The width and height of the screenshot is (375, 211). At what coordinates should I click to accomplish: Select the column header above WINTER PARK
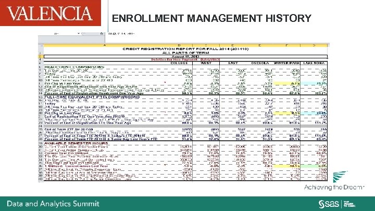point(286,45)
